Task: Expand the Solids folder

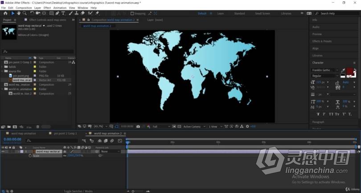Action: (x=2, y=67)
